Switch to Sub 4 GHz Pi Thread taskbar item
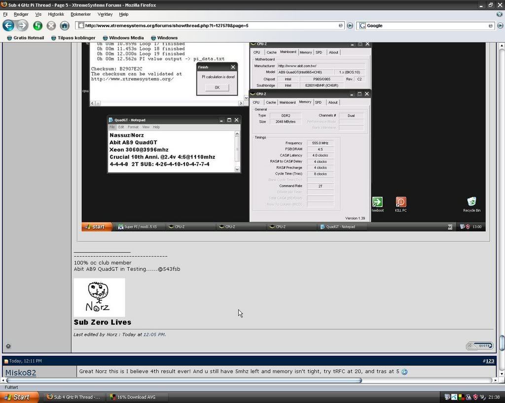The width and height of the screenshot is (505, 403). [73, 397]
